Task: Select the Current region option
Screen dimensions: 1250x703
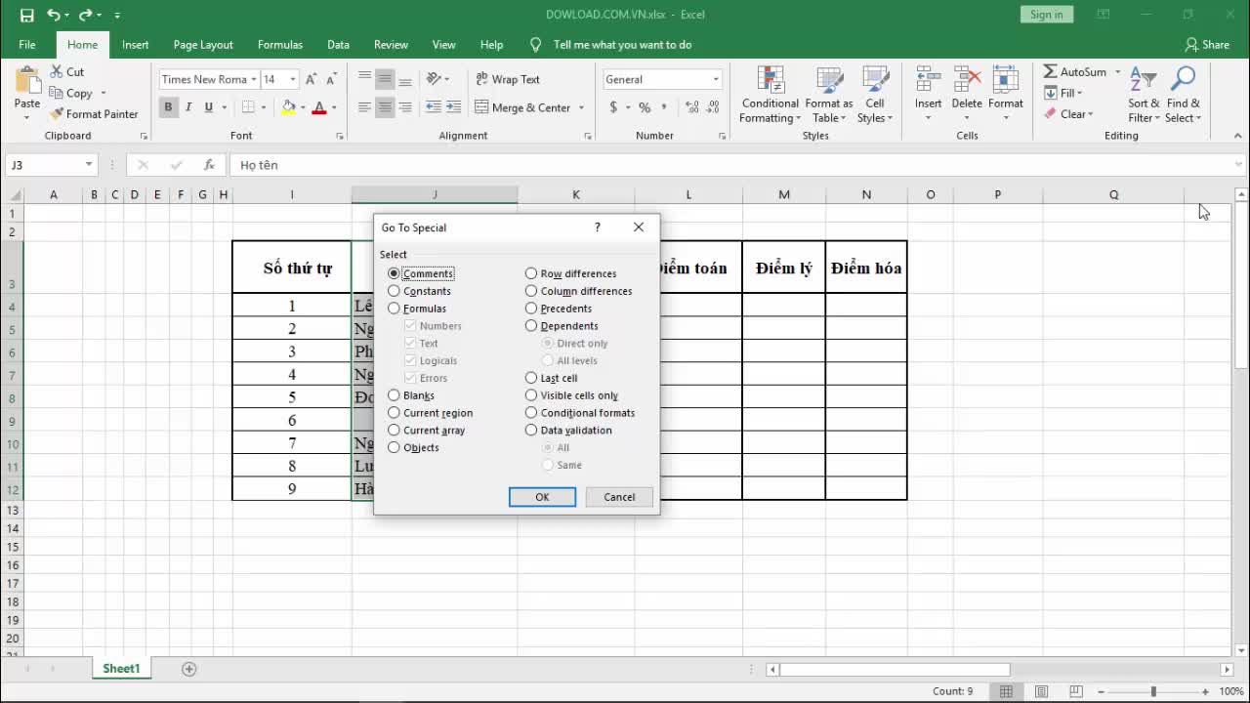Action: [x=430, y=413]
